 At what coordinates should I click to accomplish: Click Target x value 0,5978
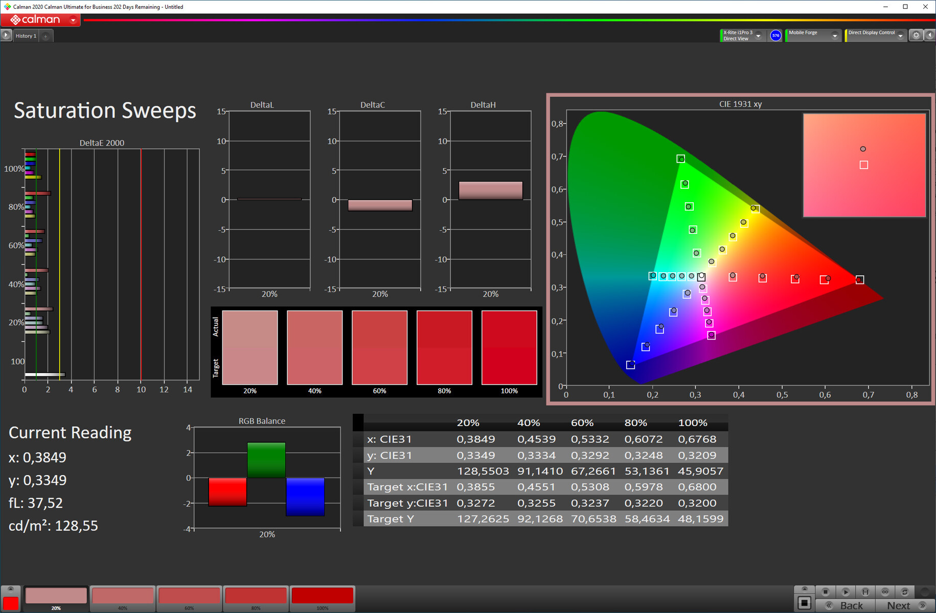[644, 487]
